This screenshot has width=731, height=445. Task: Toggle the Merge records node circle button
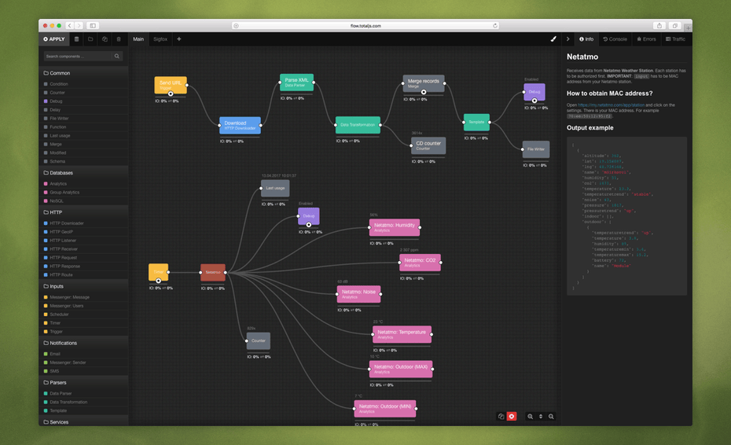(x=424, y=92)
